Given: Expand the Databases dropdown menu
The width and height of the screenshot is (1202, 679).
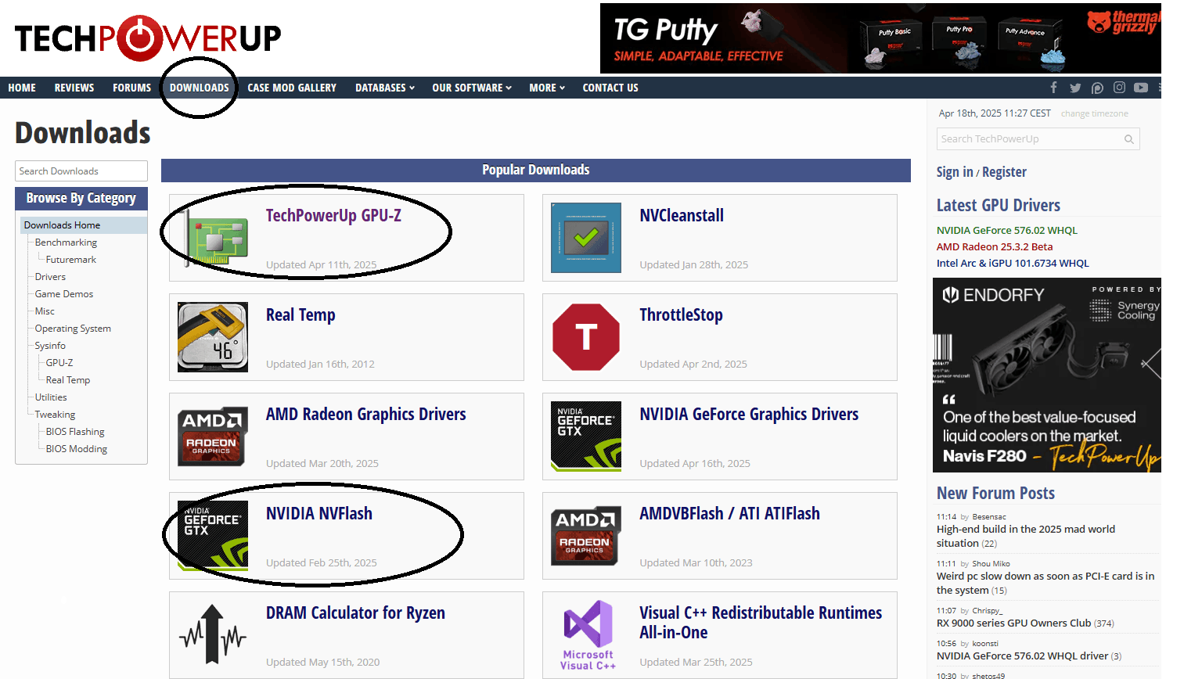Looking at the screenshot, I should 385,88.
